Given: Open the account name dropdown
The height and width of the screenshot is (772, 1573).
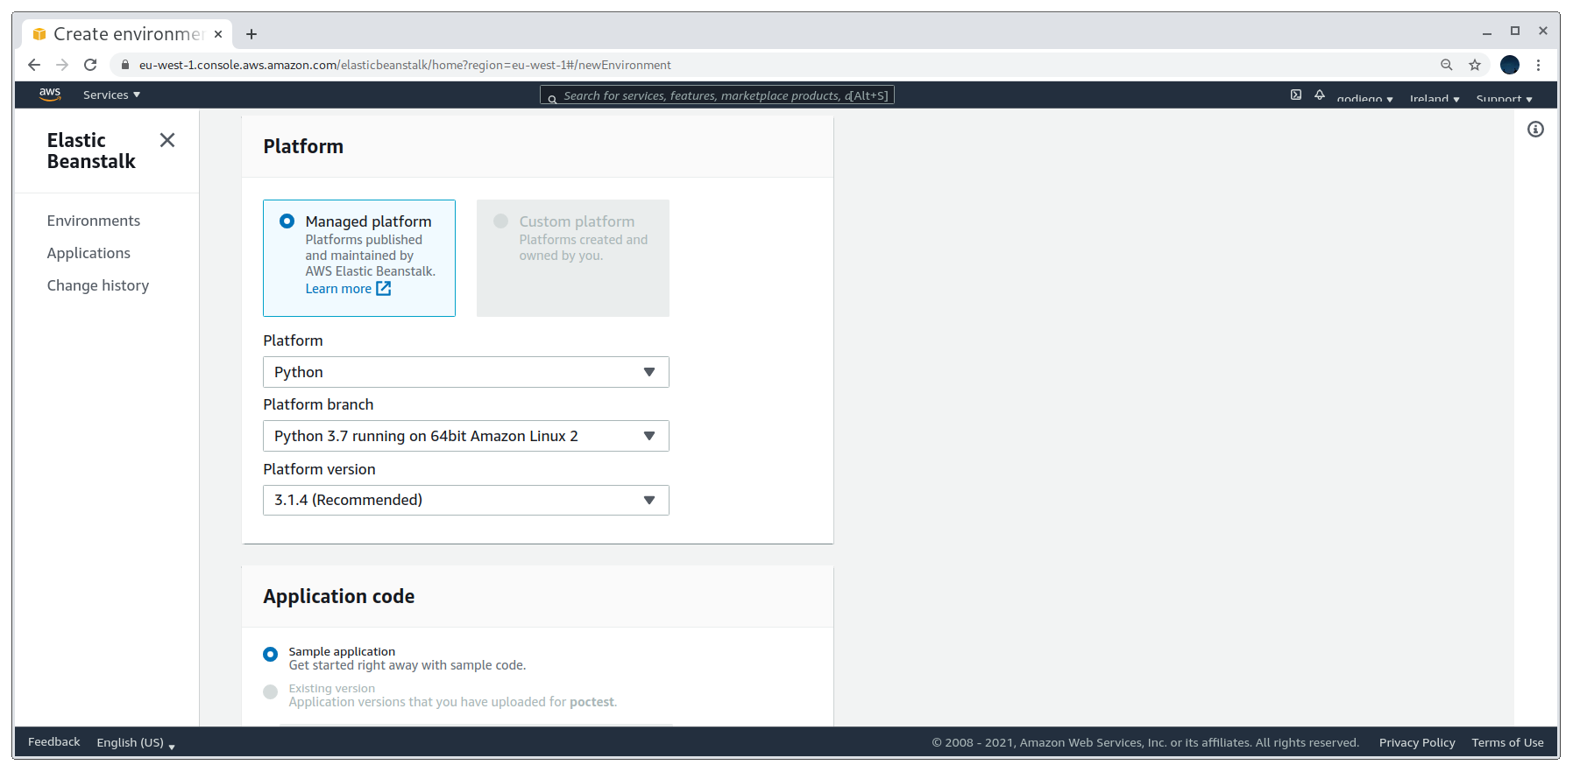Looking at the screenshot, I should tap(1364, 98).
